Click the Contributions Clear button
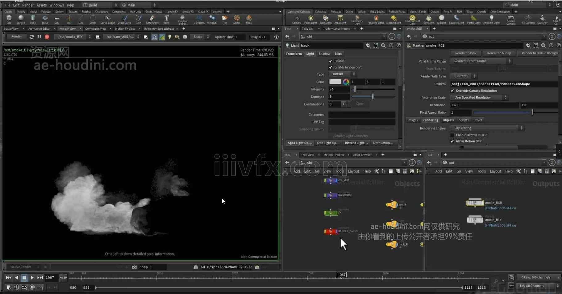The width and height of the screenshot is (562, 294). tap(360, 104)
